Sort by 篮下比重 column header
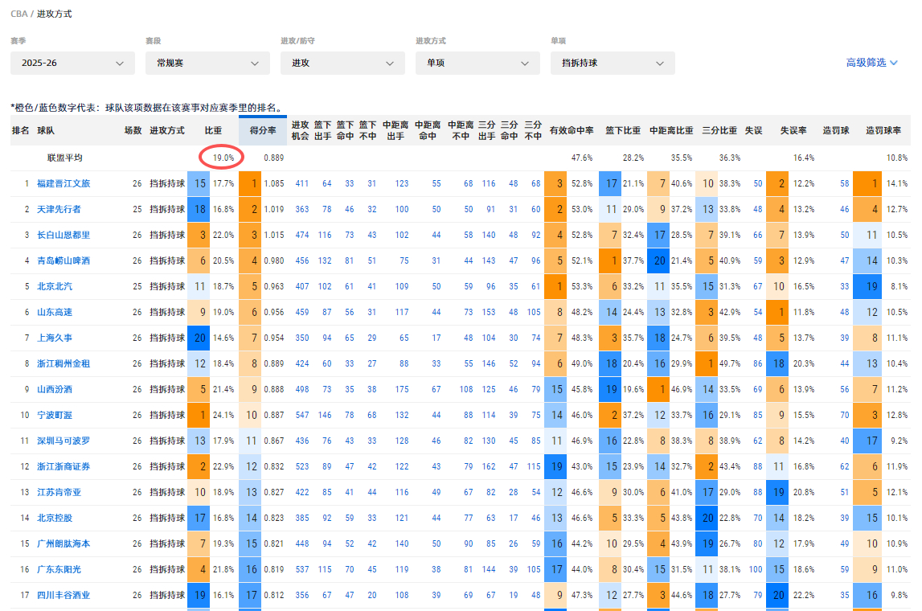This screenshot has height=611, width=922. coord(623,130)
